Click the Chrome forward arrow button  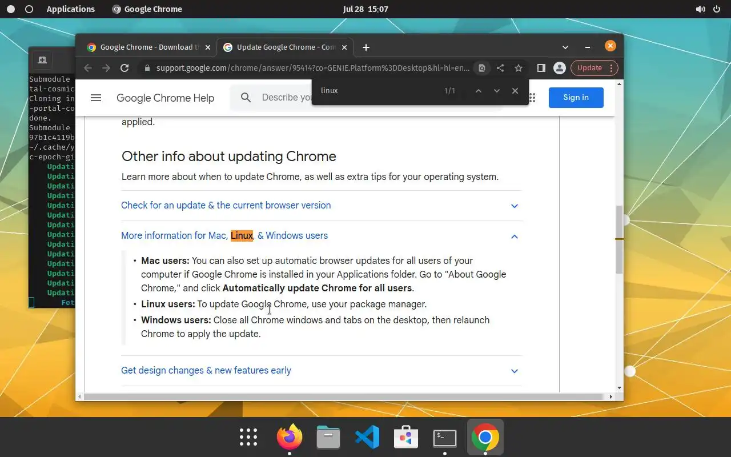tap(106, 68)
